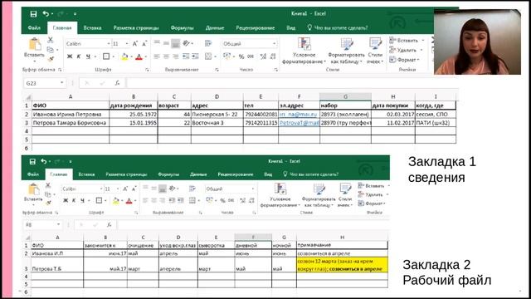Screen dimensions: 531x299
Task: Open borders button in top Excel window
Action: (106, 56)
